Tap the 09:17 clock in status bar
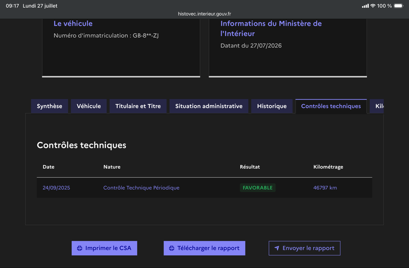The width and height of the screenshot is (409, 268). [12, 6]
